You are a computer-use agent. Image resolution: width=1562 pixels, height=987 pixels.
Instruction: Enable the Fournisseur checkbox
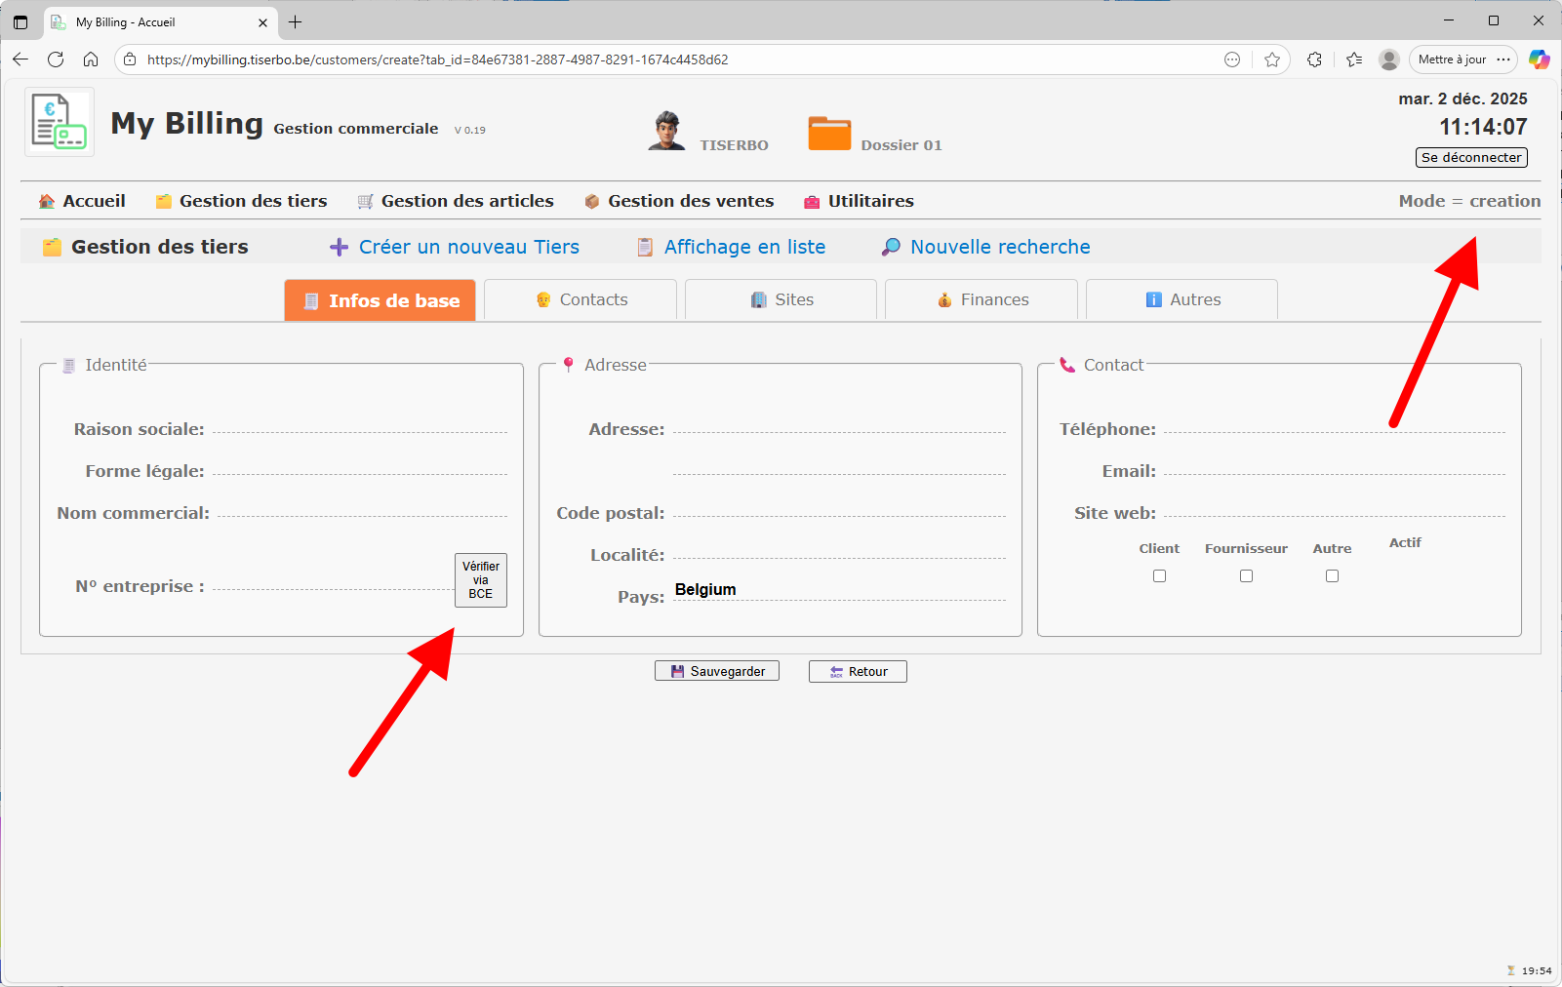pos(1246,576)
